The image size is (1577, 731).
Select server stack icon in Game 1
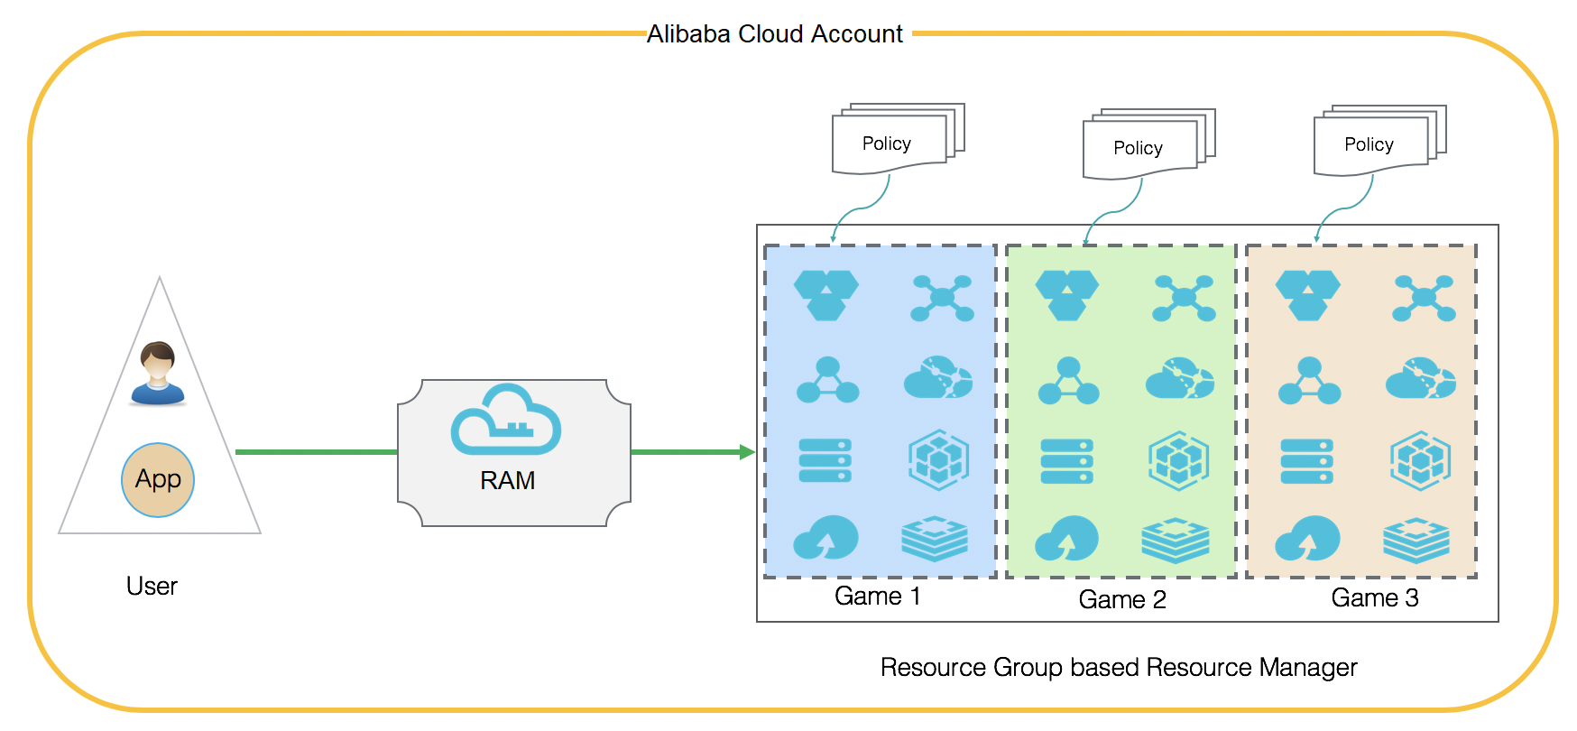pyautogui.click(x=825, y=460)
